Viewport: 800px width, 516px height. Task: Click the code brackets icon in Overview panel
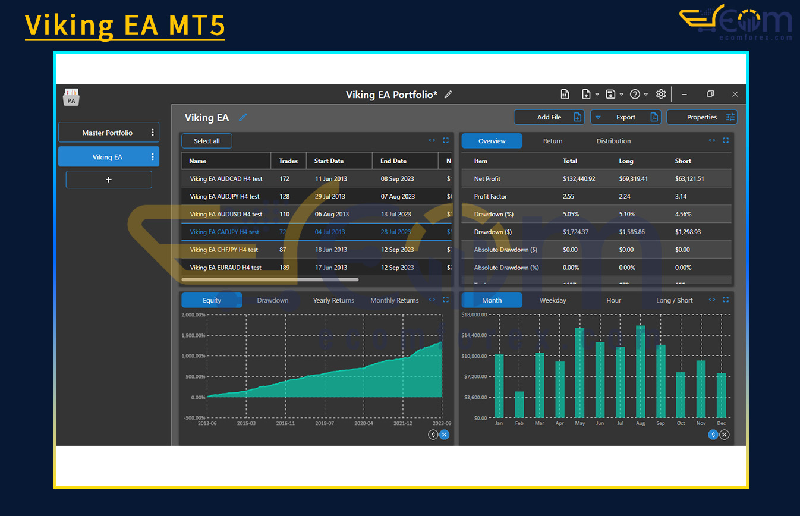tap(712, 141)
